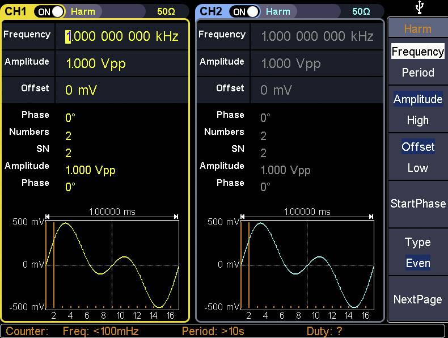Click the orange harmonic marker bar in CH1 graph

point(54,265)
